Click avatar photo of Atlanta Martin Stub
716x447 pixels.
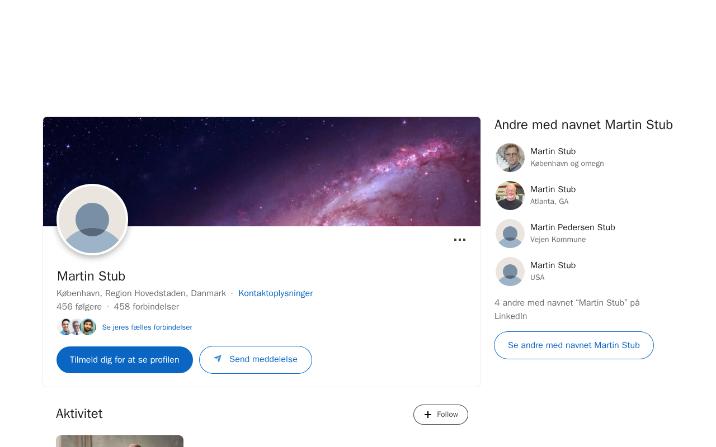click(510, 196)
